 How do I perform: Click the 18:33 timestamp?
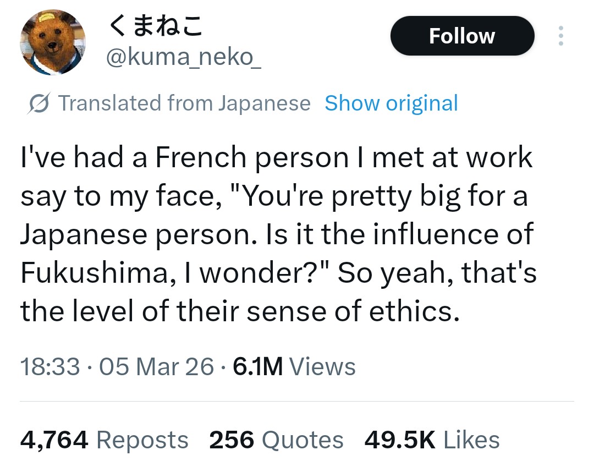[x=50, y=366]
